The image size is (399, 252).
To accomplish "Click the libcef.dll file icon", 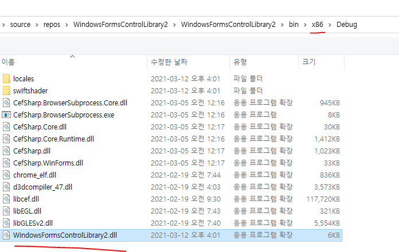I will (x=6, y=199).
